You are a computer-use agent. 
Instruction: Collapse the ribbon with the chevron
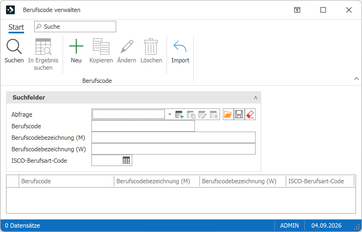[356, 79]
